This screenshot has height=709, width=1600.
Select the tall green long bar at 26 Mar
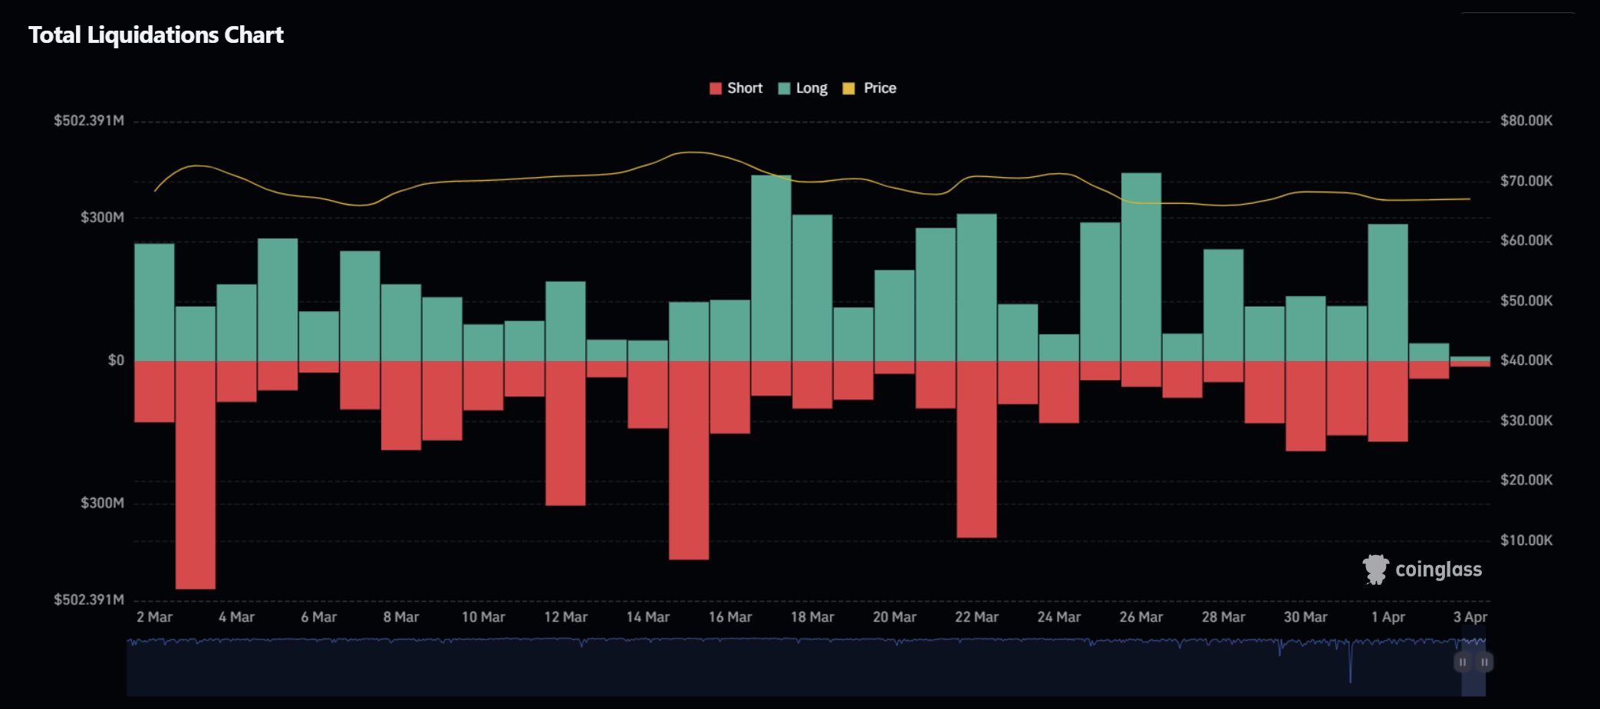pos(1141,267)
